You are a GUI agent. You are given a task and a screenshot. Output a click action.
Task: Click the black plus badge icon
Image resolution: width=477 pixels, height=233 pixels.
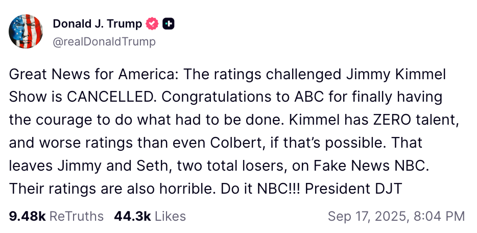coord(168,24)
